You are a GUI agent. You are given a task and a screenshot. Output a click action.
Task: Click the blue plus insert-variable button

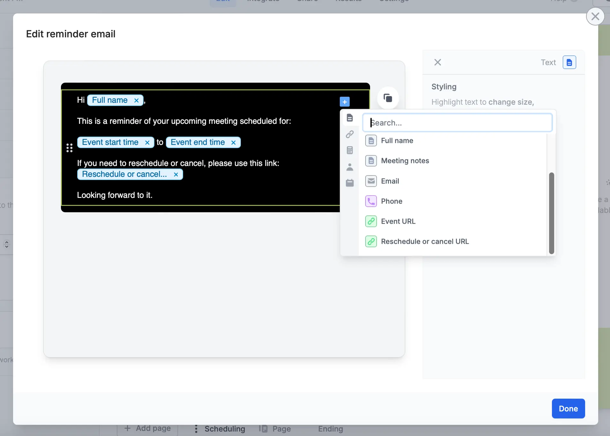pos(345,102)
